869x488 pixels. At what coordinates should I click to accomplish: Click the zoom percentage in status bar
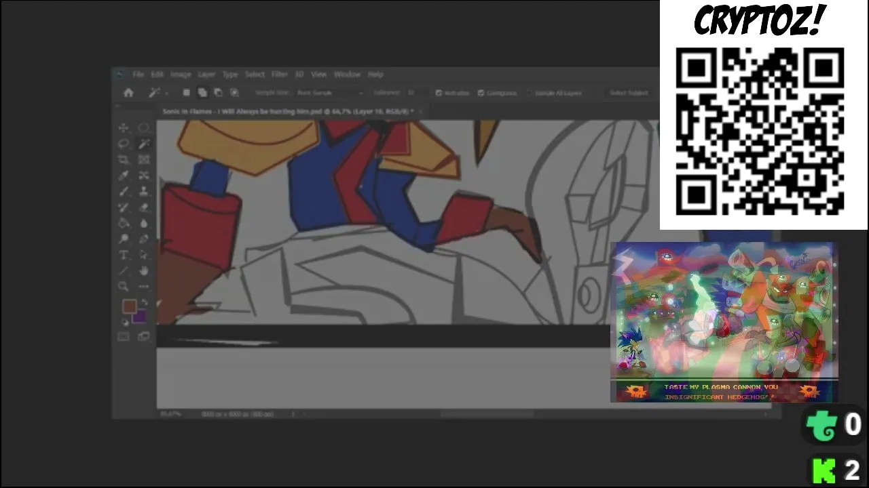(171, 413)
